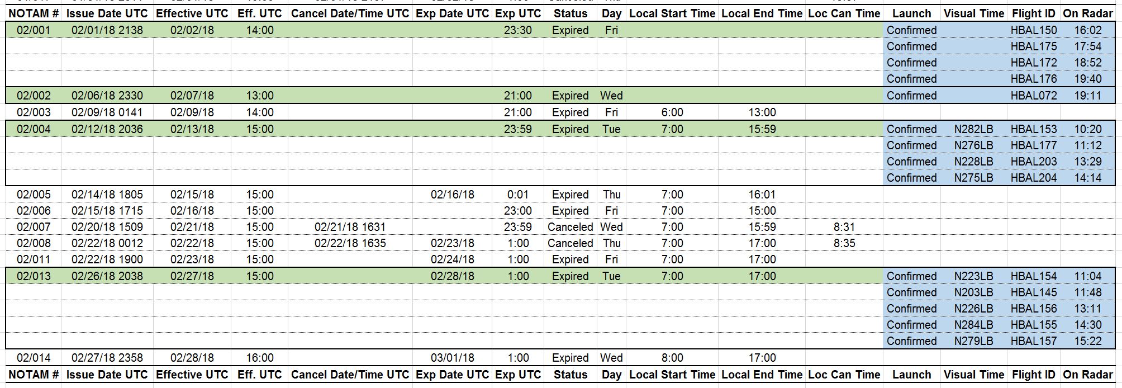Select the local cancel time 8:35 cell

click(844, 243)
